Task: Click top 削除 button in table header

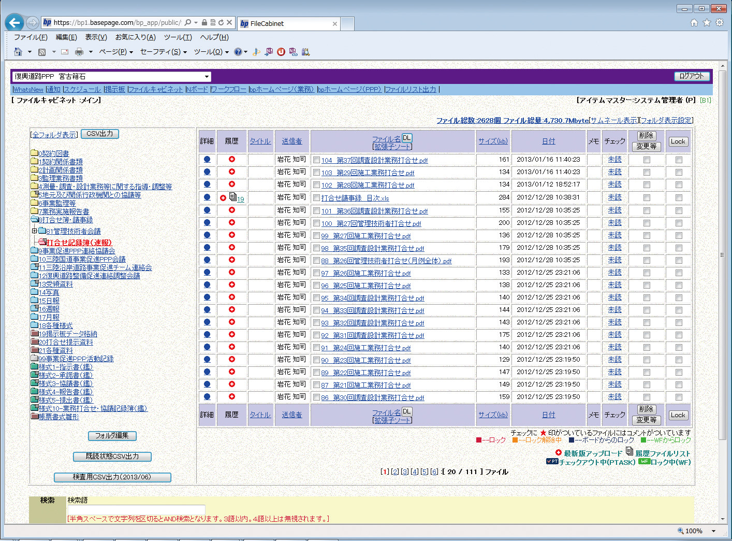Action: point(646,135)
